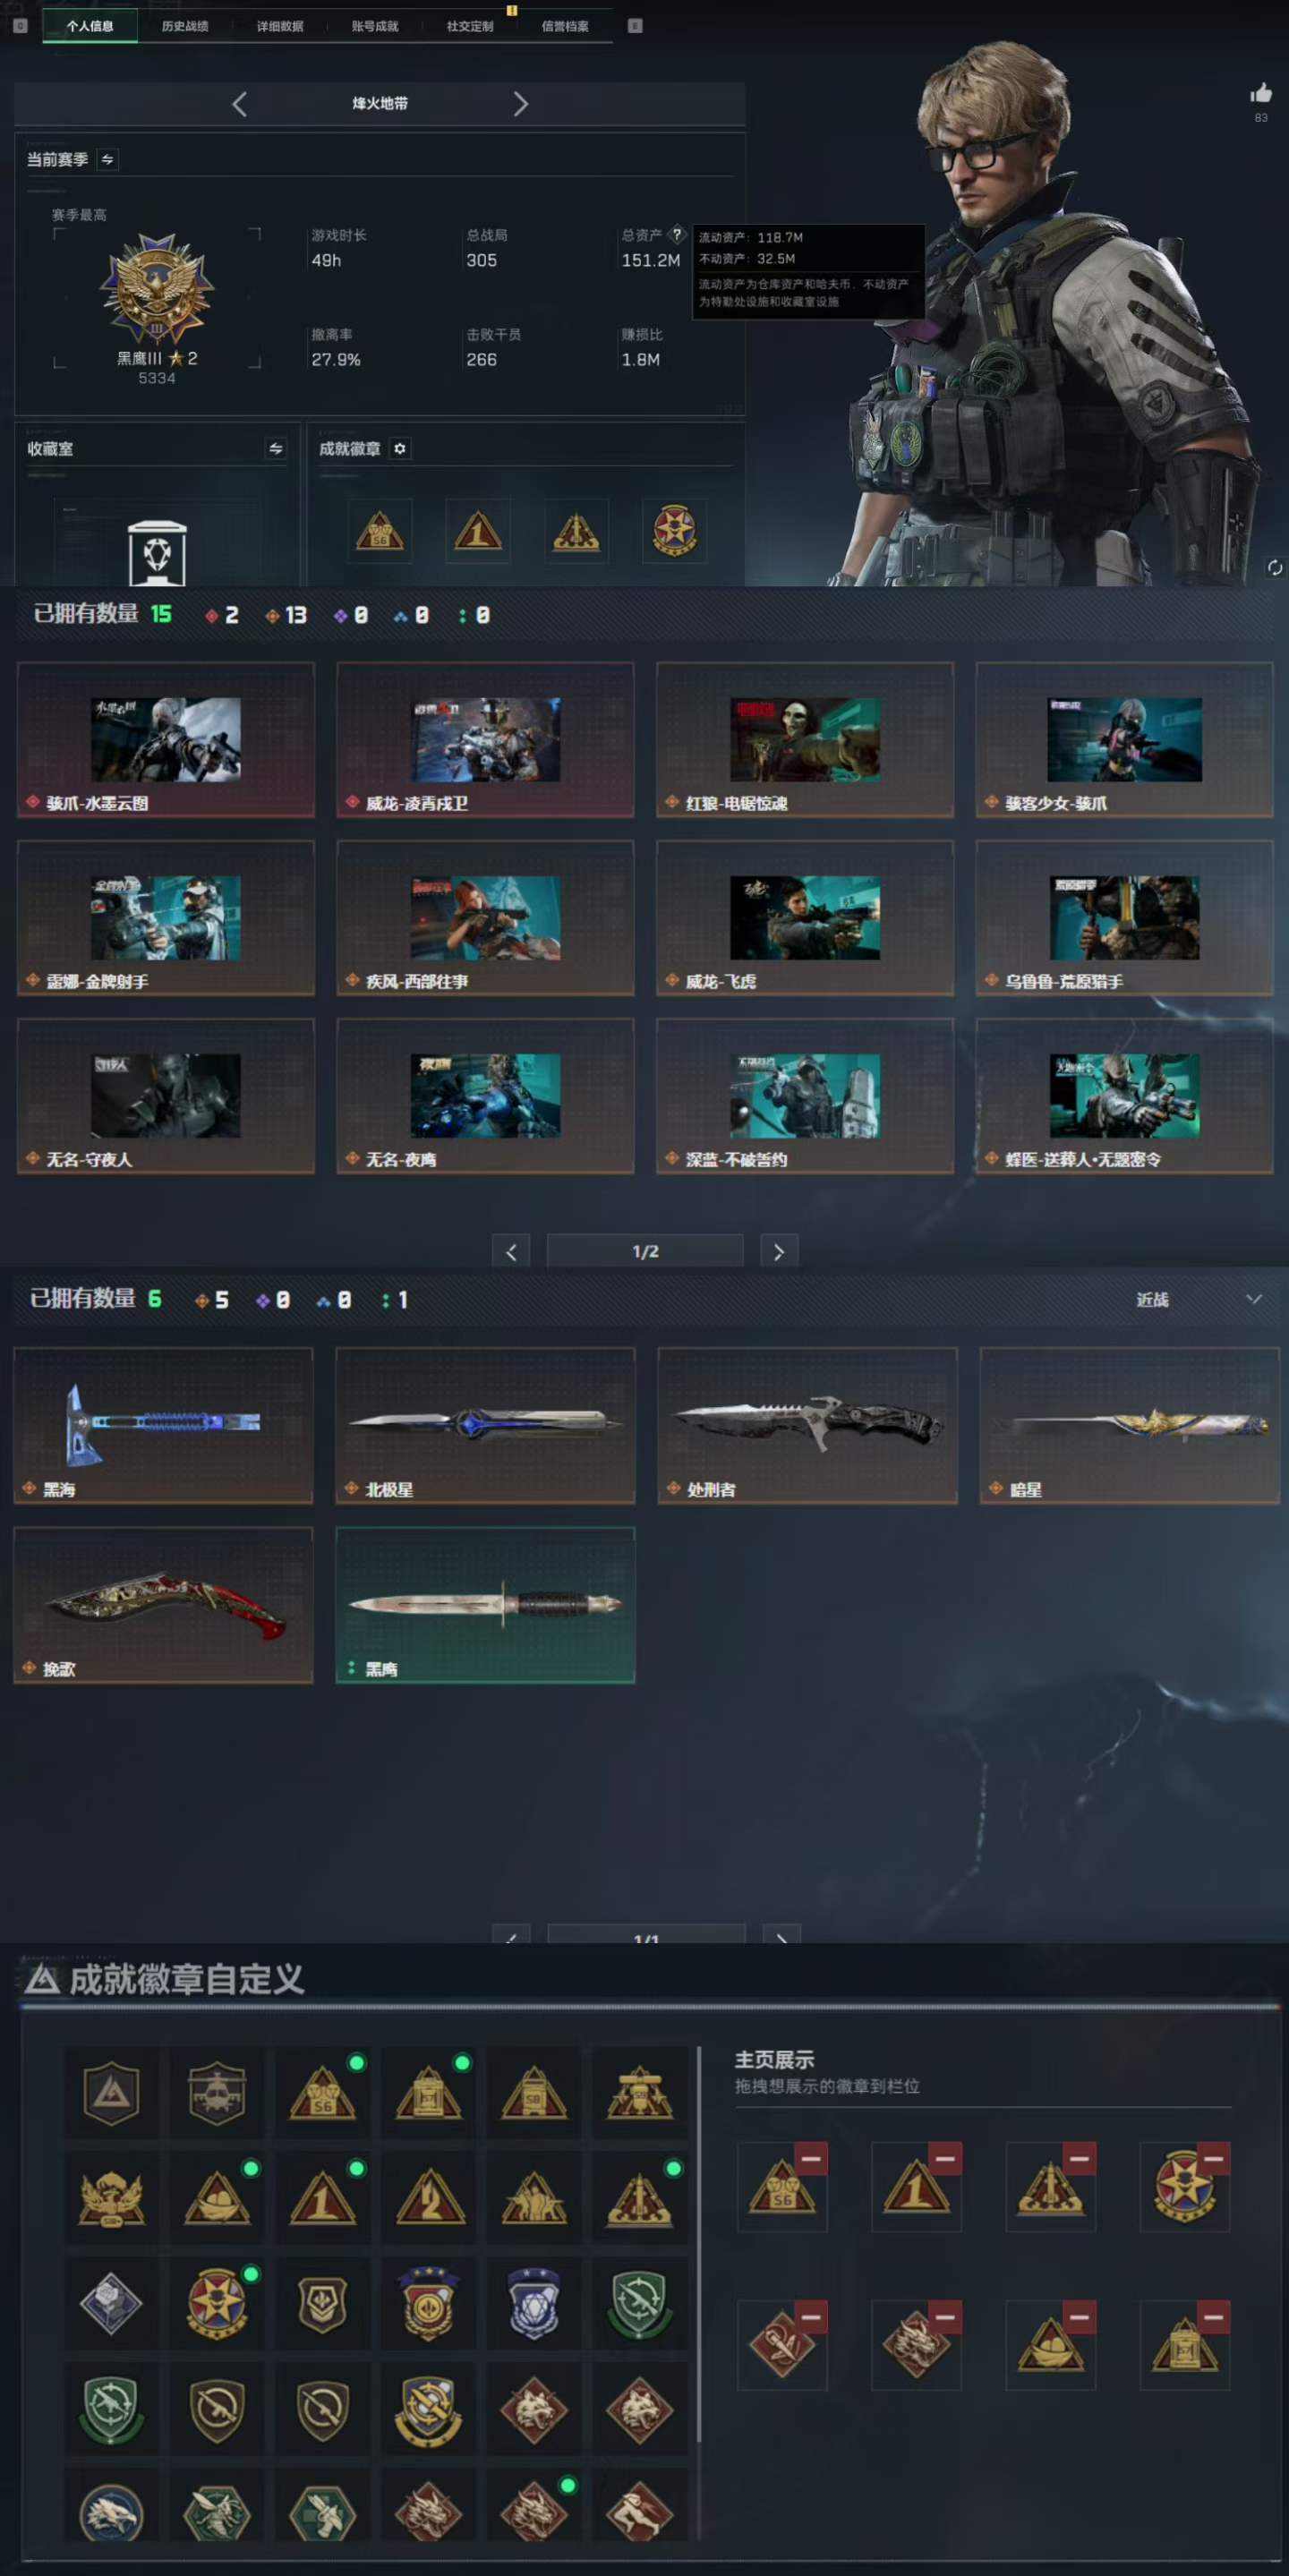Viewport: 1289px width, 2576px height.
Task: Click the collection room safe icon
Action: pos(157,552)
